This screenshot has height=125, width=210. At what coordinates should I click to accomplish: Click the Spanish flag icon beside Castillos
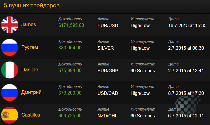click(x=10, y=115)
